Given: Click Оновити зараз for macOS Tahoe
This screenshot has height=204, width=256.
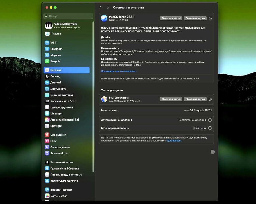Looking at the screenshot, I should (x=195, y=18).
